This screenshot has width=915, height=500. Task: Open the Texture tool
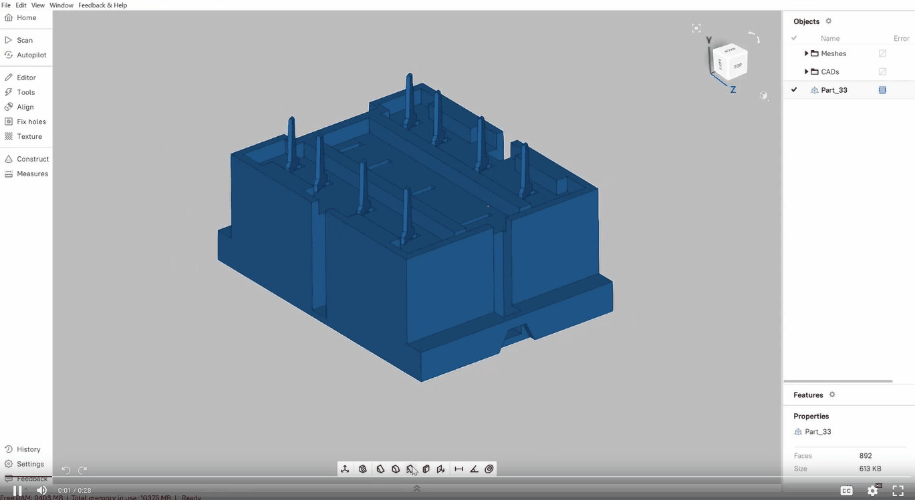click(23, 136)
